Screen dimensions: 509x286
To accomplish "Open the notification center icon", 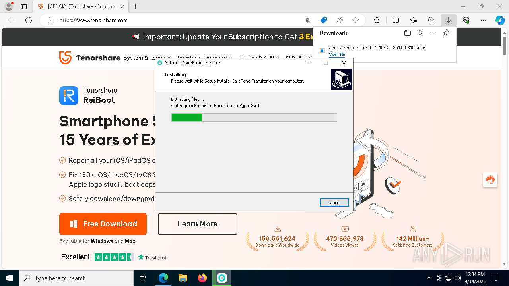I will tap(496, 278).
